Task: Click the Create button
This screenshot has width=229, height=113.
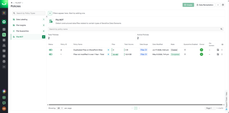Action: (x=188, y=5)
